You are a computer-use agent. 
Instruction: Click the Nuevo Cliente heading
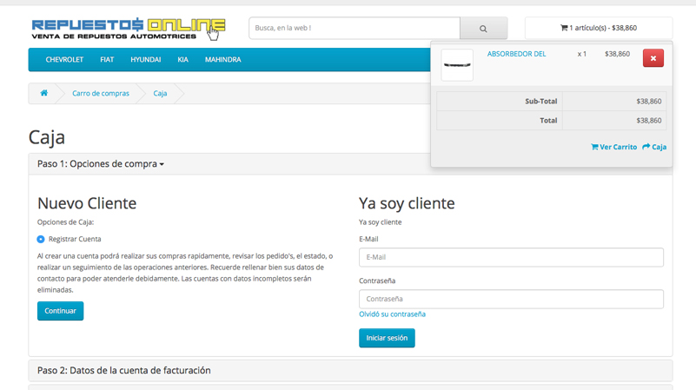(x=87, y=203)
